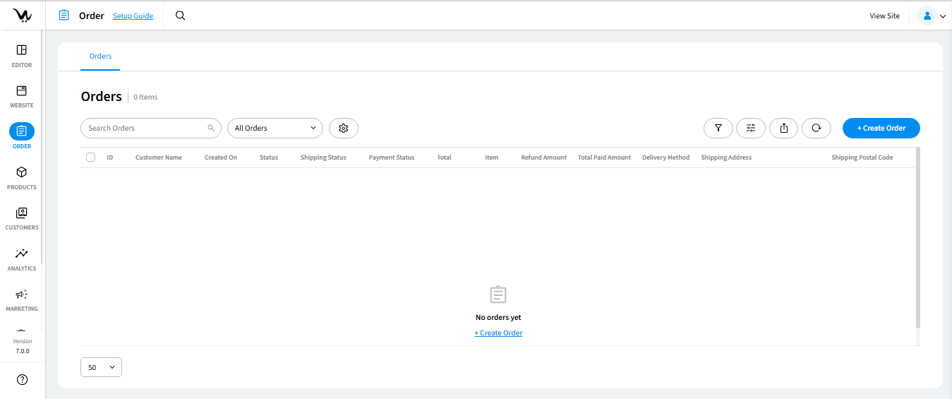Open the Setup Guide link
The width and height of the screenshot is (952, 399).
pyautogui.click(x=133, y=16)
